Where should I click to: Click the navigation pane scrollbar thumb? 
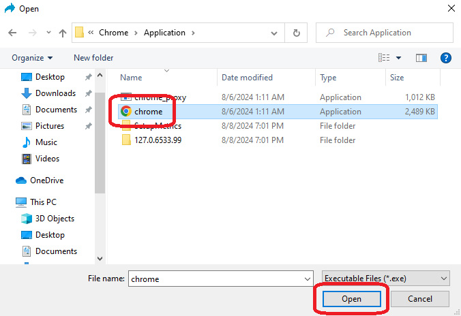tap(100, 143)
